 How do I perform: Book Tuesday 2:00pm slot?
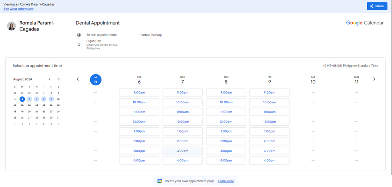139,141
